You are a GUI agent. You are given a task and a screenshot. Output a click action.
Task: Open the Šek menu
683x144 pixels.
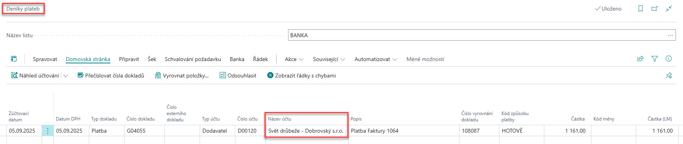coord(152,59)
